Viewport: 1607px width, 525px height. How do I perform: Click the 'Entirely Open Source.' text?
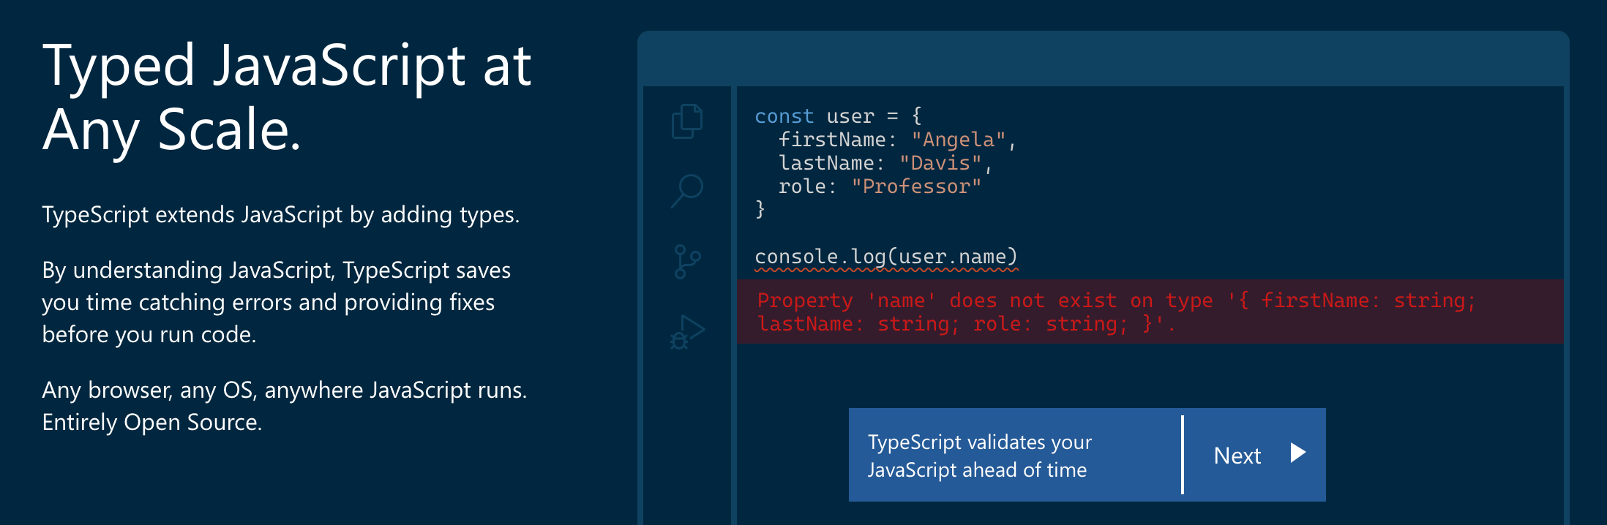tap(152, 423)
